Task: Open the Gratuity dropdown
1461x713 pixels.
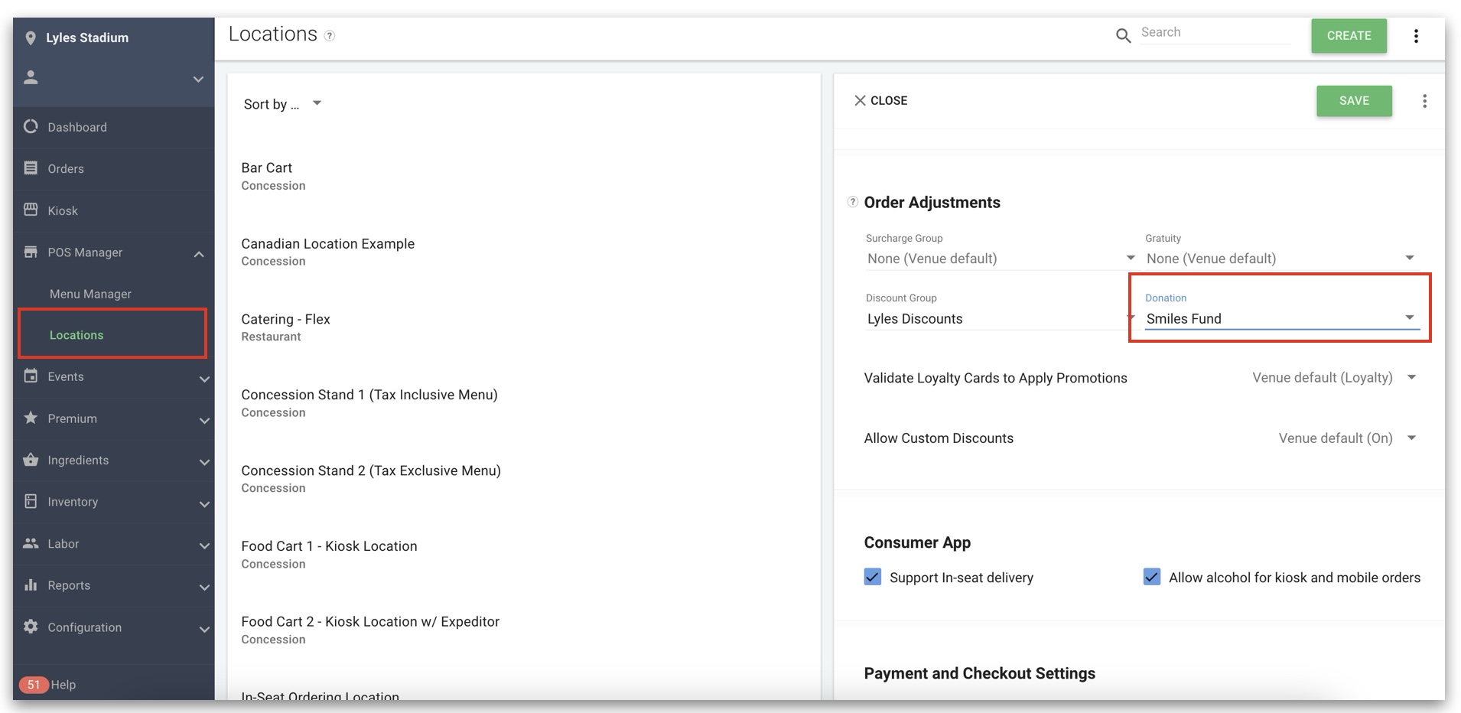Action: click(x=1282, y=259)
